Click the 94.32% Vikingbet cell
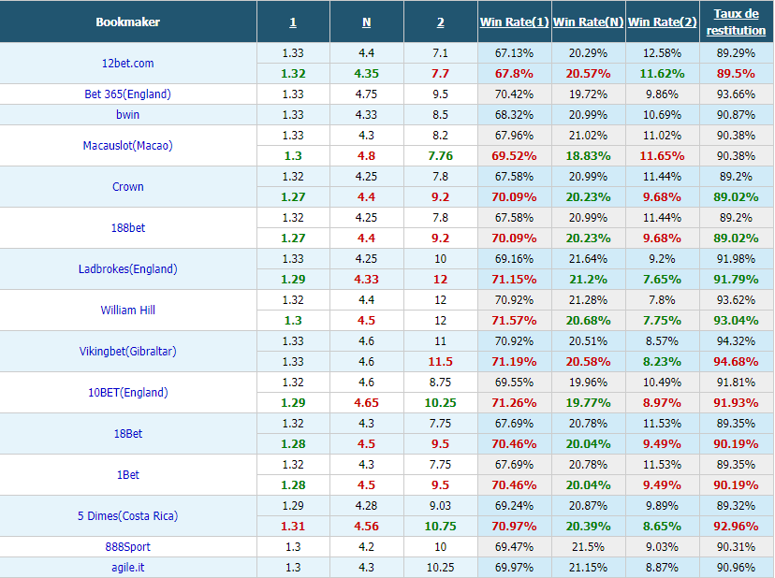Screen dimensions: 775x578 736,340
